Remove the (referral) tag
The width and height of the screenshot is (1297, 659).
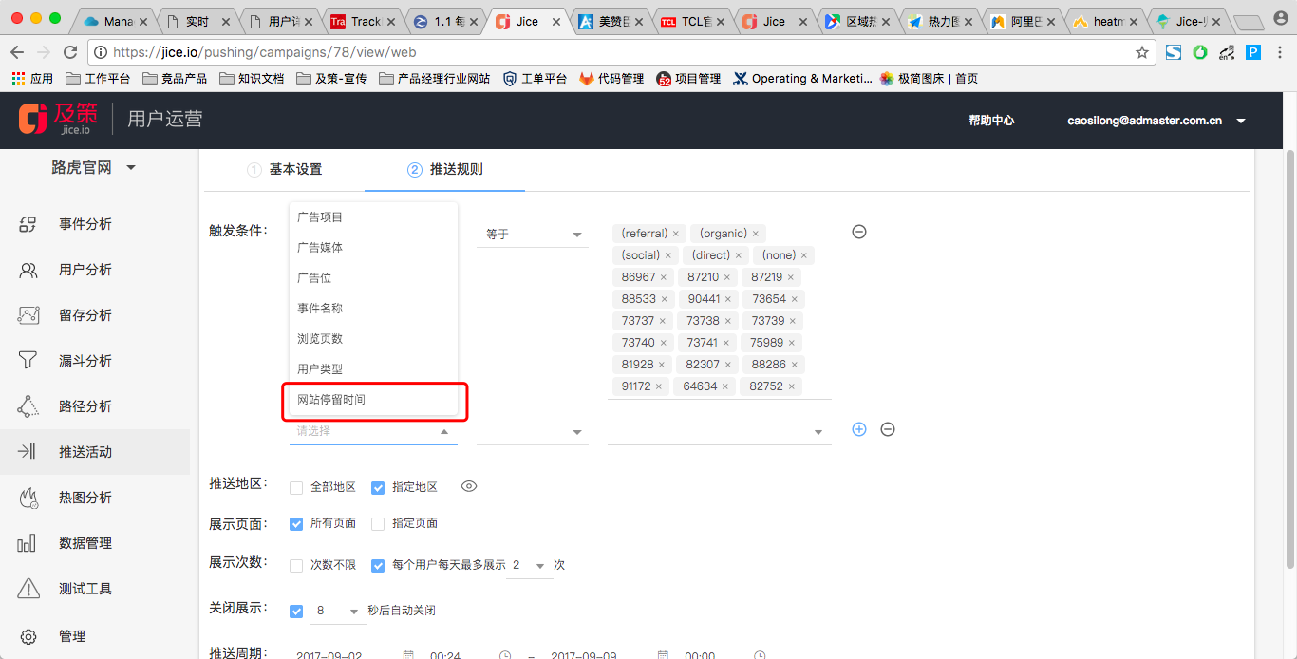[675, 233]
